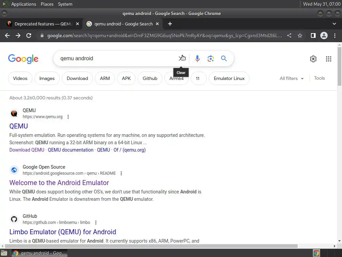Screen dimensions: 342x257
Task: Apply the ARM filter chip
Action: [105, 78]
